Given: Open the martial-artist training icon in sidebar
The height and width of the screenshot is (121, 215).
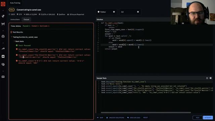Looking at the screenshot, I should coord(3,16).
